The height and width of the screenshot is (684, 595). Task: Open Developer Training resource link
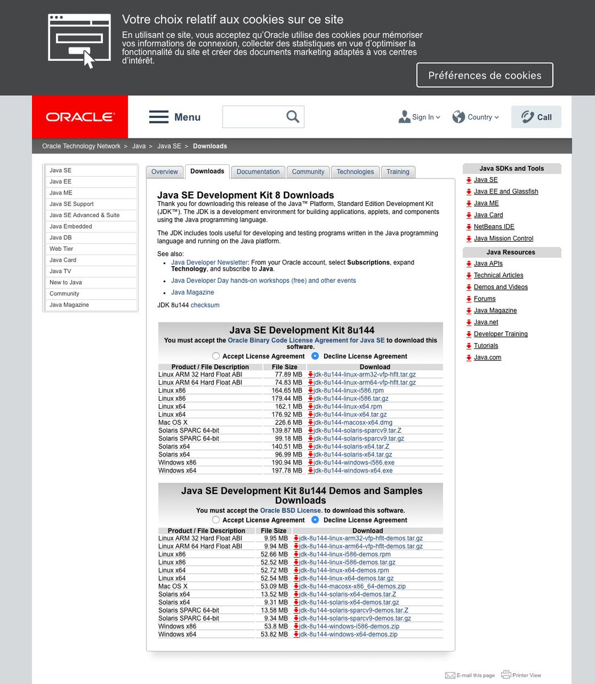[x=500, y=334]
